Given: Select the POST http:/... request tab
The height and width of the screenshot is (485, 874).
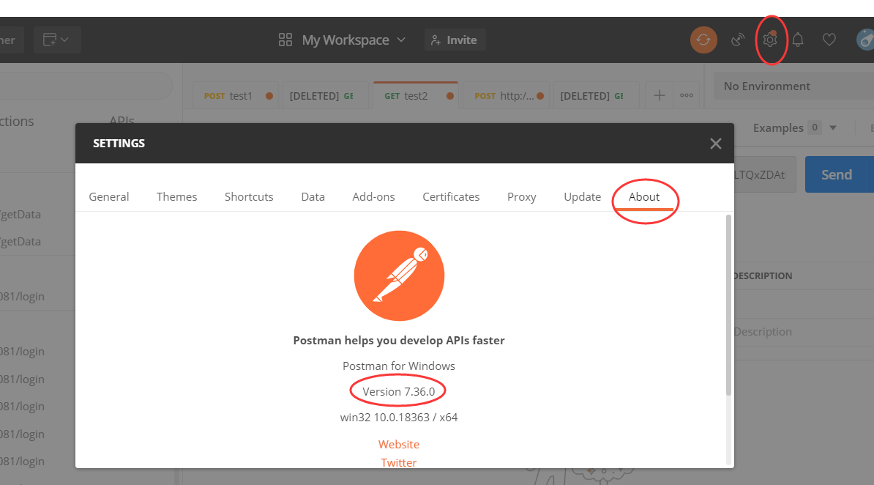Looking at the screenshot, I should (x=506, y=96).
